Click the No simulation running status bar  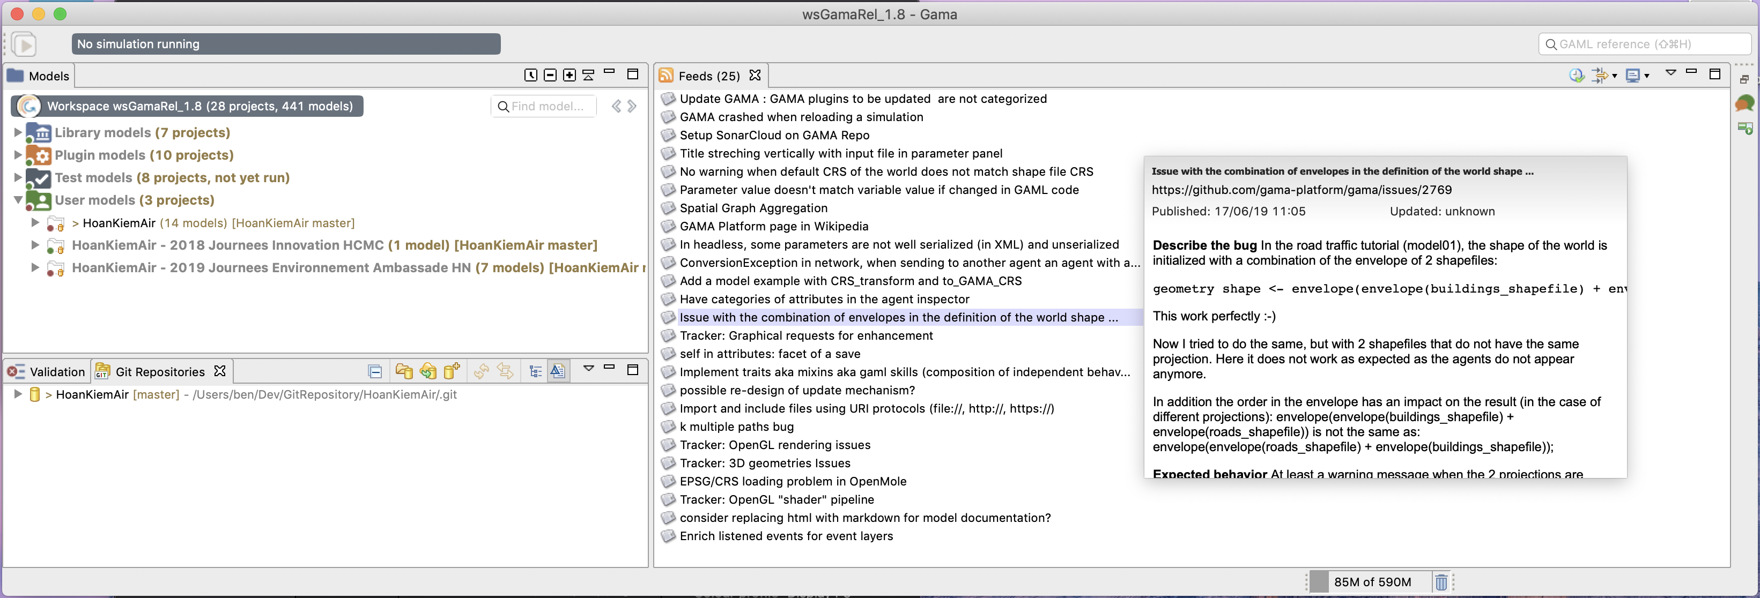[x=286, y=44]
